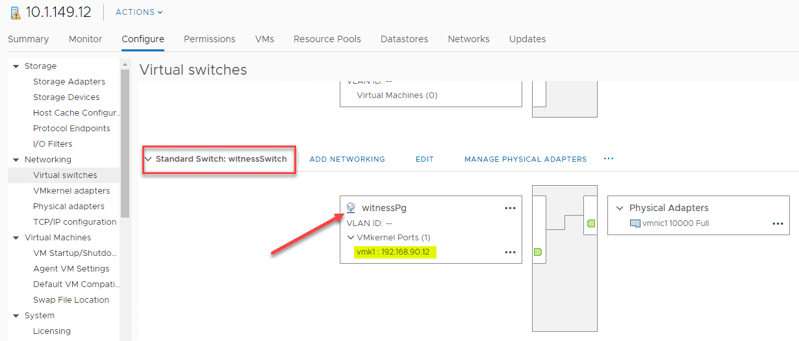The width and height of the screenshot is (799, 341).
Task: Collapse the Physical Adapters list
Action: click(620, 208)
